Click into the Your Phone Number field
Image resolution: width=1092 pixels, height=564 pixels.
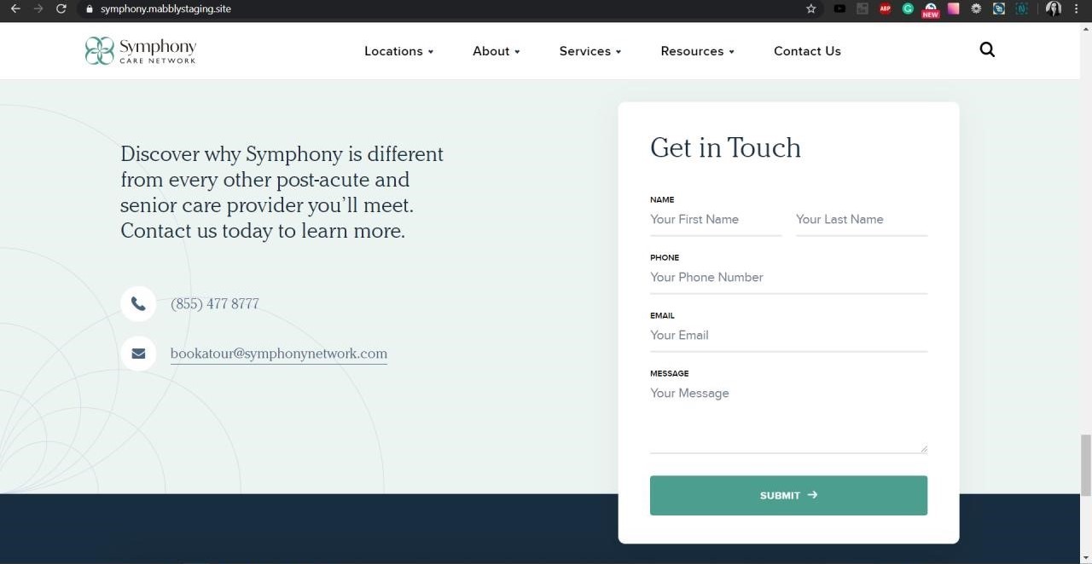click(x=788, y=278)
